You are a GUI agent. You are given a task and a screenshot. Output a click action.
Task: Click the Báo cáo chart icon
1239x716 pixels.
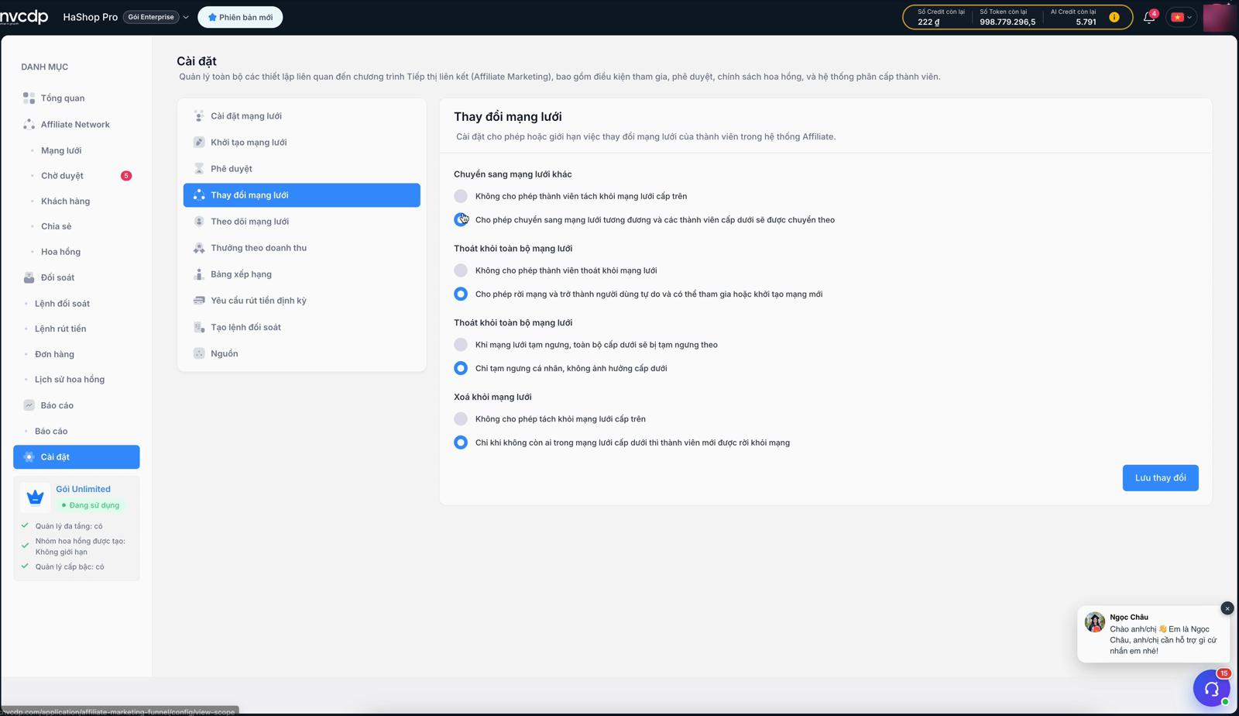click(x=29, y=405)
